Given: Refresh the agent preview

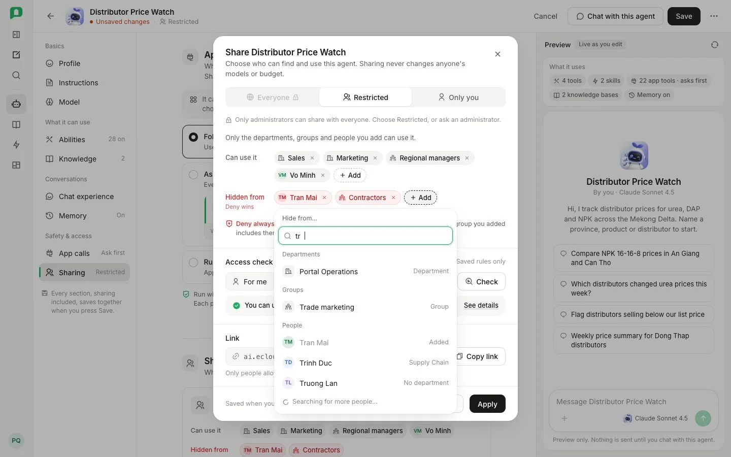Looking at the screenshot, I should point(714,45).
